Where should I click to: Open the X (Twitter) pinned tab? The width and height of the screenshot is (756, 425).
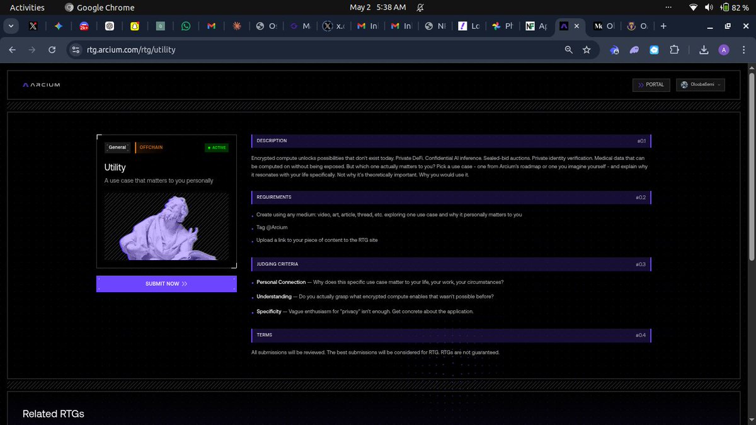[33, 26]
